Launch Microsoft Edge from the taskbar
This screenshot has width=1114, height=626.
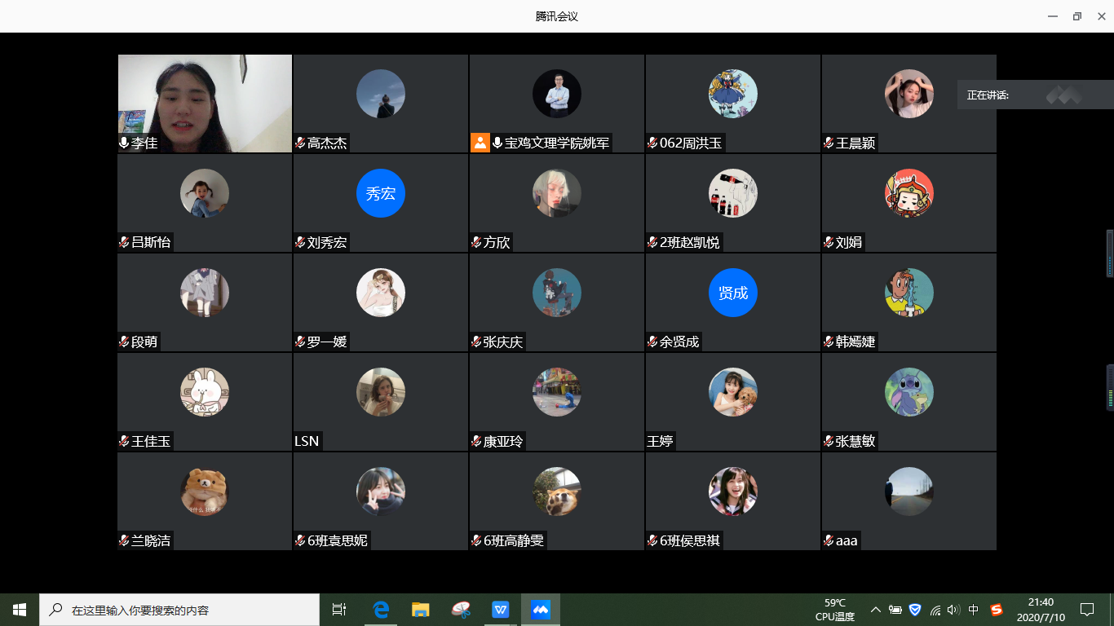pos(381,610)
